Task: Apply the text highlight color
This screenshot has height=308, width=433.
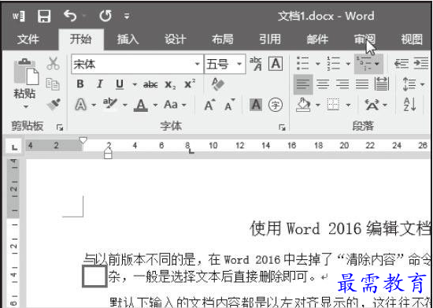Action: pos(110,105)
